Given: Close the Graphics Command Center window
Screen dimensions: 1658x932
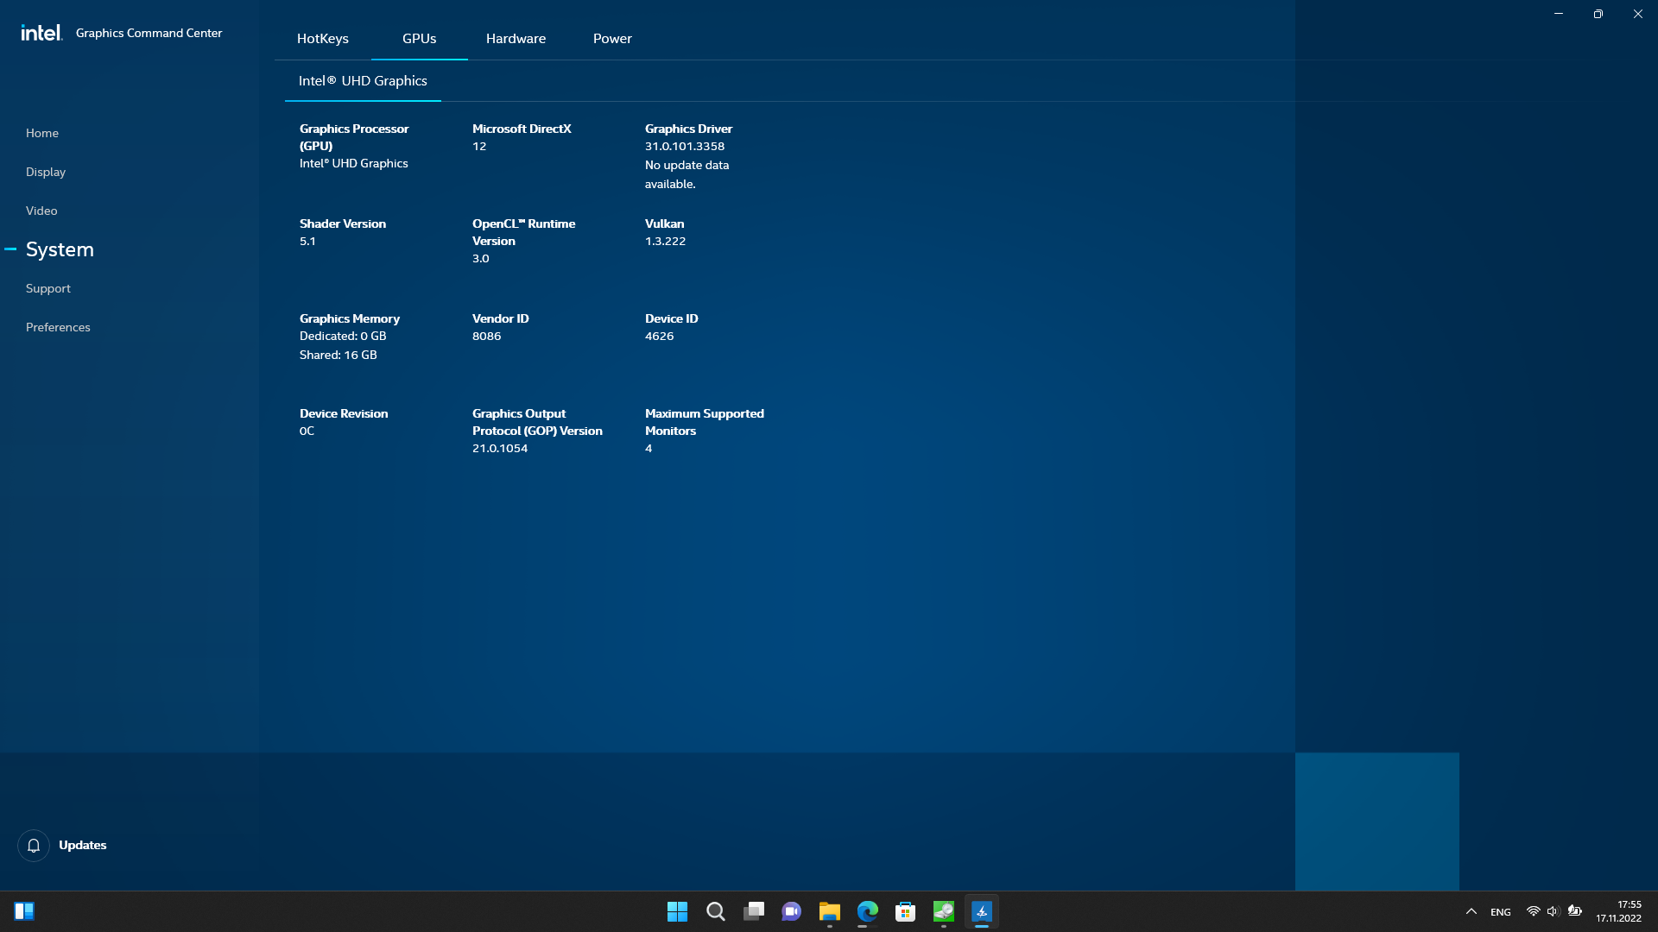Looking at the screenshot, I should 1638,14.
